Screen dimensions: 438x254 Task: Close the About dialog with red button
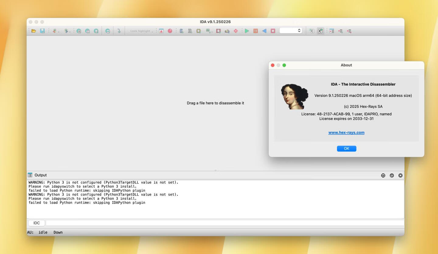(273, 65)
